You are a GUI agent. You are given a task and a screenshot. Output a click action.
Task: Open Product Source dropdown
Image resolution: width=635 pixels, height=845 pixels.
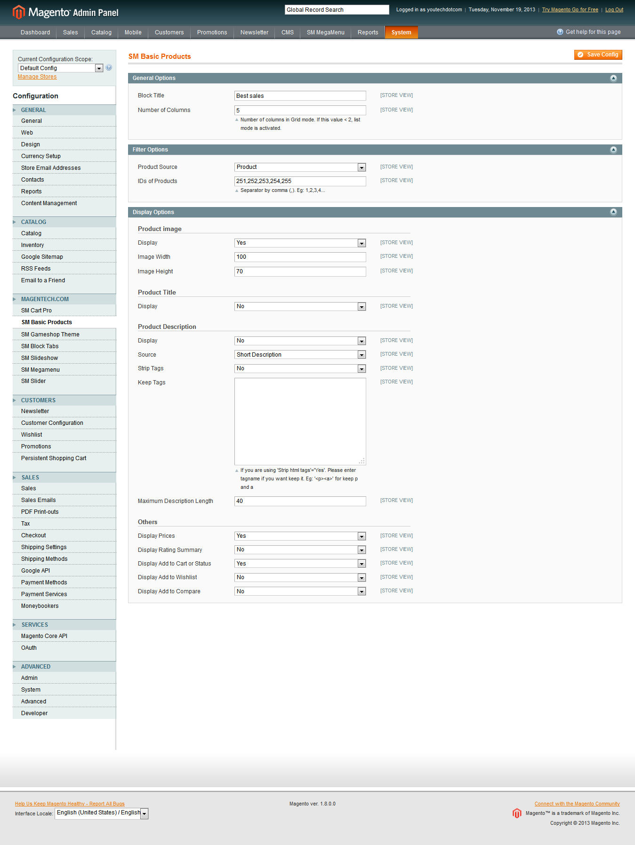(300, 167)
